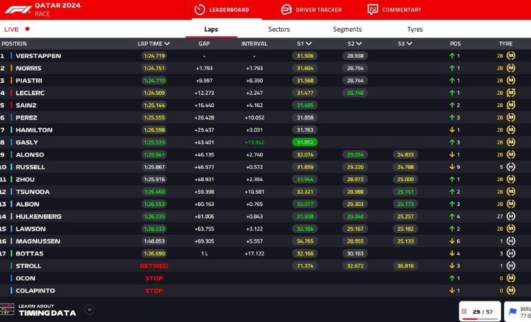The image size is (531, 322).
Task: Click the Driver Tracker helmet icon
Action: (x=286, y=10)
